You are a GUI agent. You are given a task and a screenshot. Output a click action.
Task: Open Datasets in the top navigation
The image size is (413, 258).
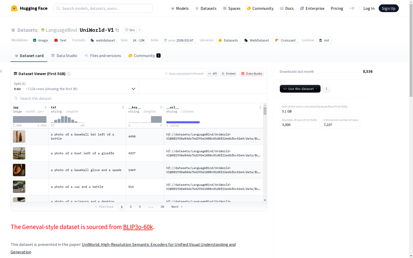(206, 8)
